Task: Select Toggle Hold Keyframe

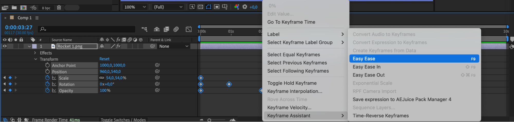Action: [x=306, y=83]
